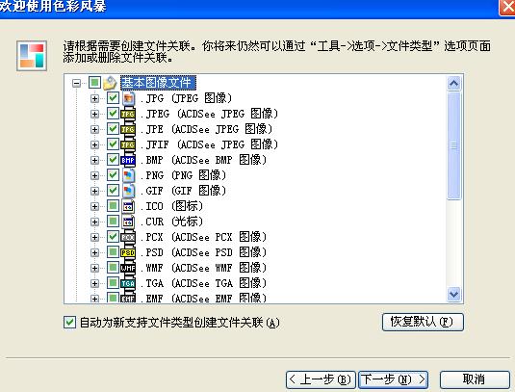The height and width of the screenshot is (392, 515).
Task: Expand the .JFIF tree node
Action: coord(94,144)
